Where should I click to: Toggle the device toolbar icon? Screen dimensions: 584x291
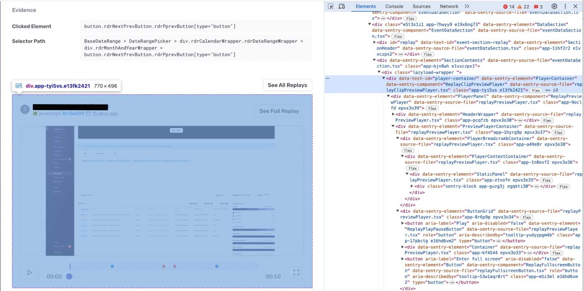pyautogui.click(x=342, y=6)
